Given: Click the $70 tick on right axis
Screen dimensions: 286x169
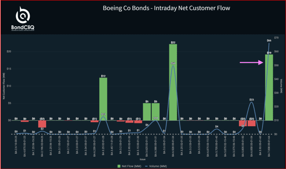Looking at the screenshot, I should (x=276, y=38).
